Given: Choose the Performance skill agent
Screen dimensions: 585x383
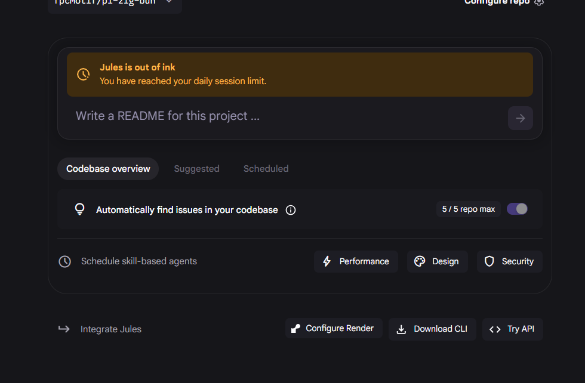Looking at the screenshot, I should [x=356, y=261].
